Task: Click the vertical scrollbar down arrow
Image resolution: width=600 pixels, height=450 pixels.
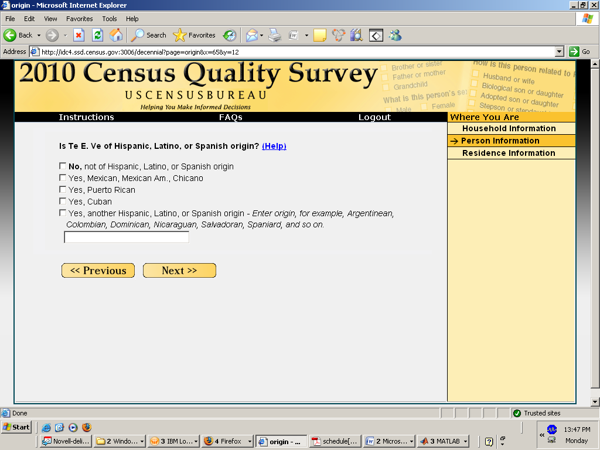Action: coord(595,401)
